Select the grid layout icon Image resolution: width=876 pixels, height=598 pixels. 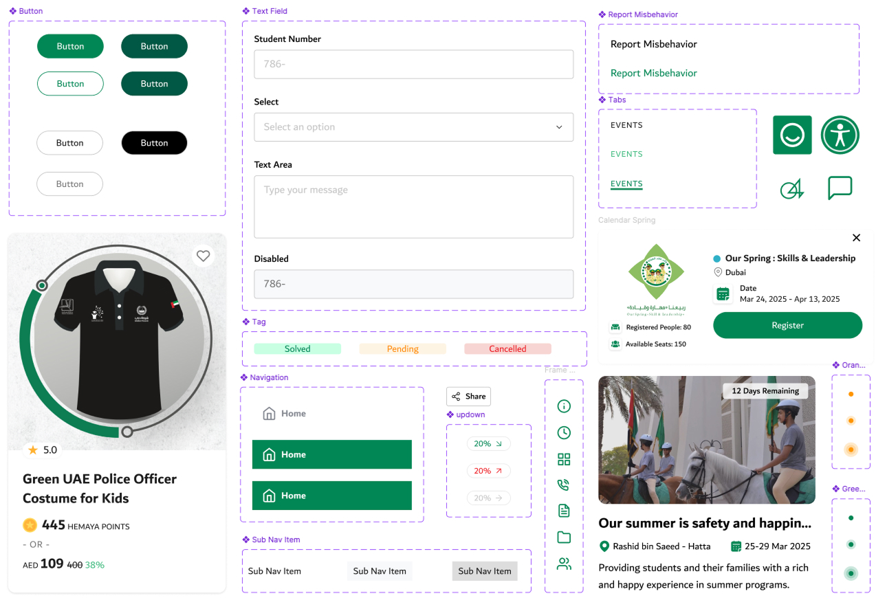(564, 459)
